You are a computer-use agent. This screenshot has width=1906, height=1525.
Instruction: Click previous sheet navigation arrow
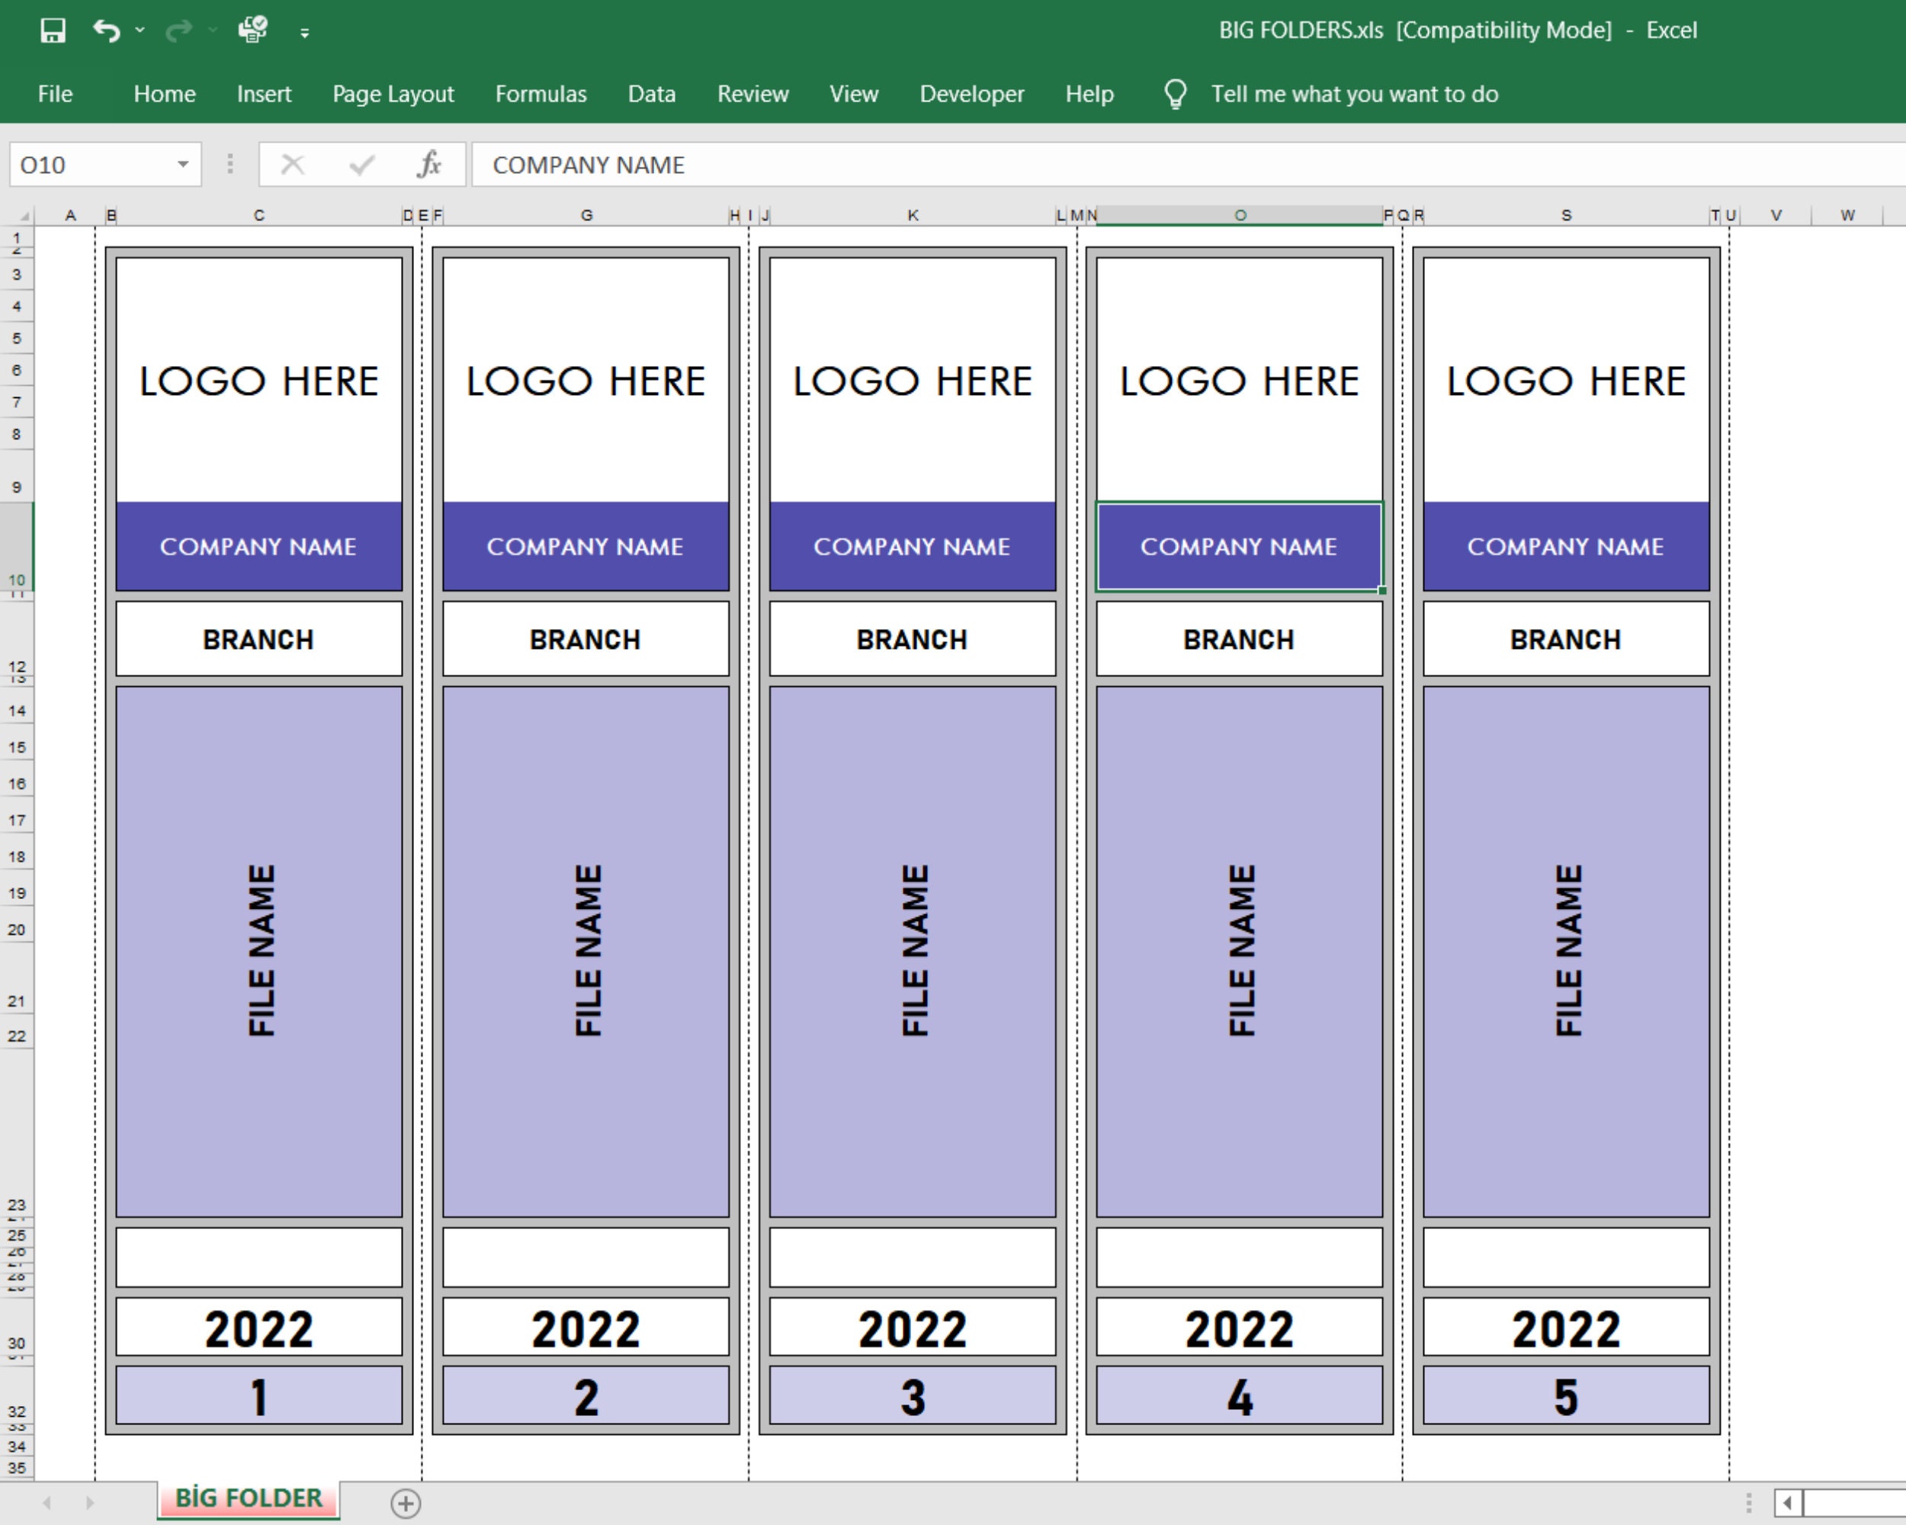(47, 1503)
